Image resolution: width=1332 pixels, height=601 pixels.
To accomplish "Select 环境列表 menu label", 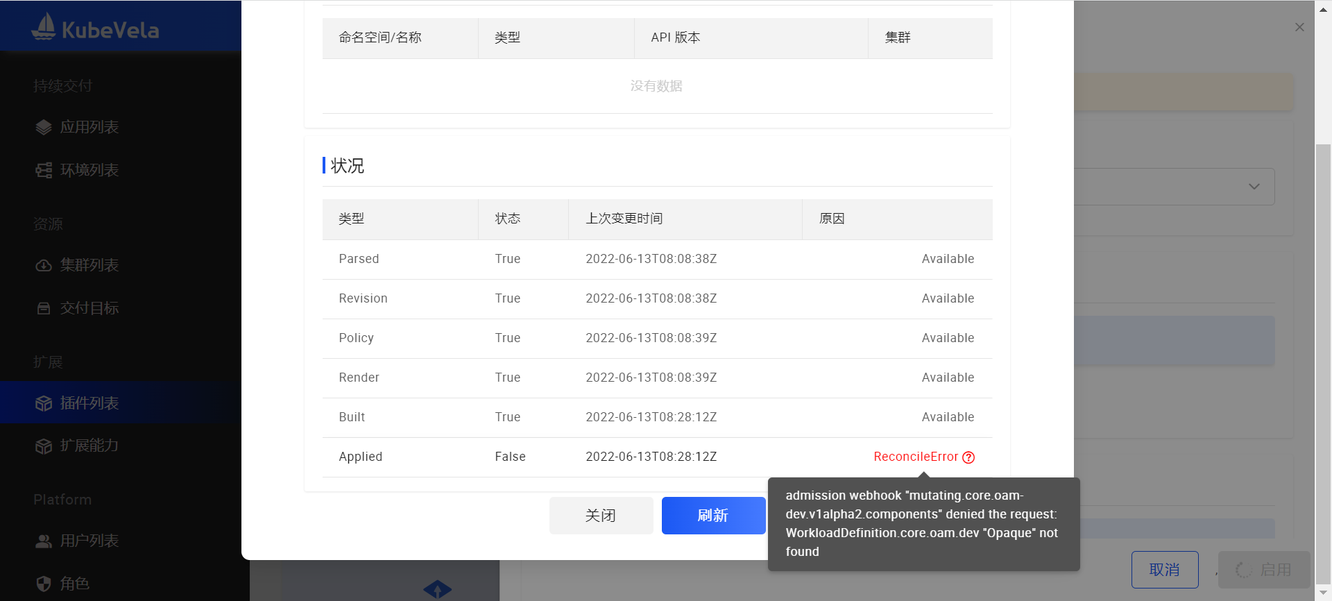I will (89, 170).
